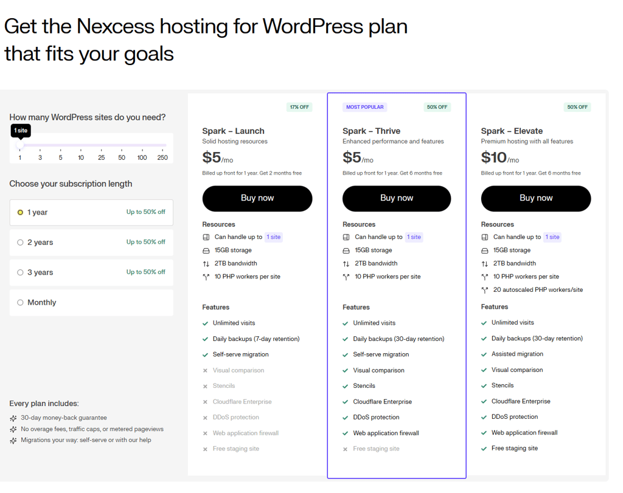Click 'Premium hosting with all features' subtitle

[527, 141]
